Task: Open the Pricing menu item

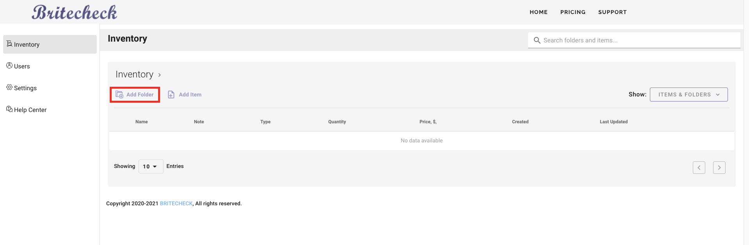Action: click(573, 12)
